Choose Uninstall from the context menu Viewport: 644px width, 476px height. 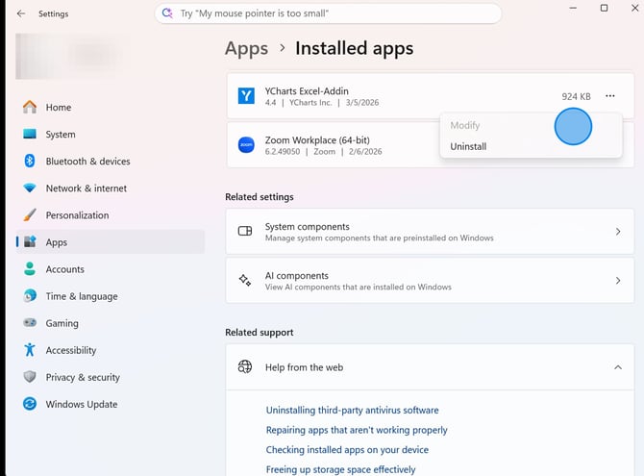pos(531,146)
